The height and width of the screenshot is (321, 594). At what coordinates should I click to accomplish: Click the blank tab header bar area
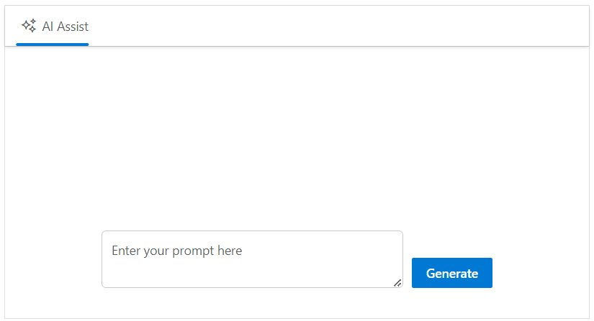point(338,27)
